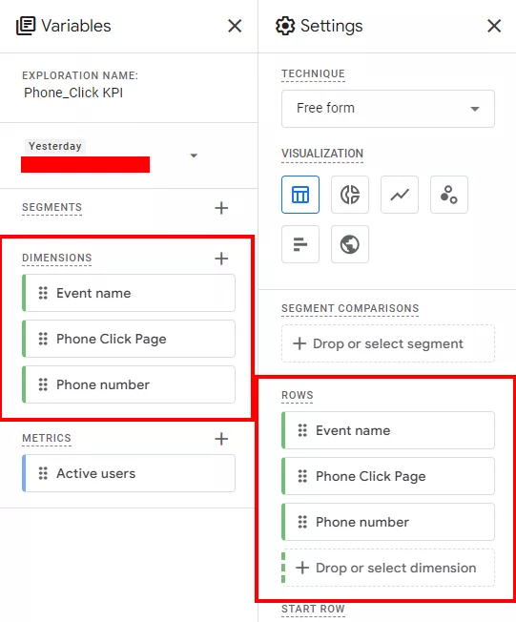Image resolution: width=516 pixels, height=622 pixels.
Task: Open the Free form technique dropdown
Action: 388,109
